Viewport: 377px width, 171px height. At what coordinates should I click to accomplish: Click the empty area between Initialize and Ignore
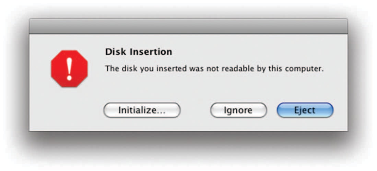coord(195,110)
